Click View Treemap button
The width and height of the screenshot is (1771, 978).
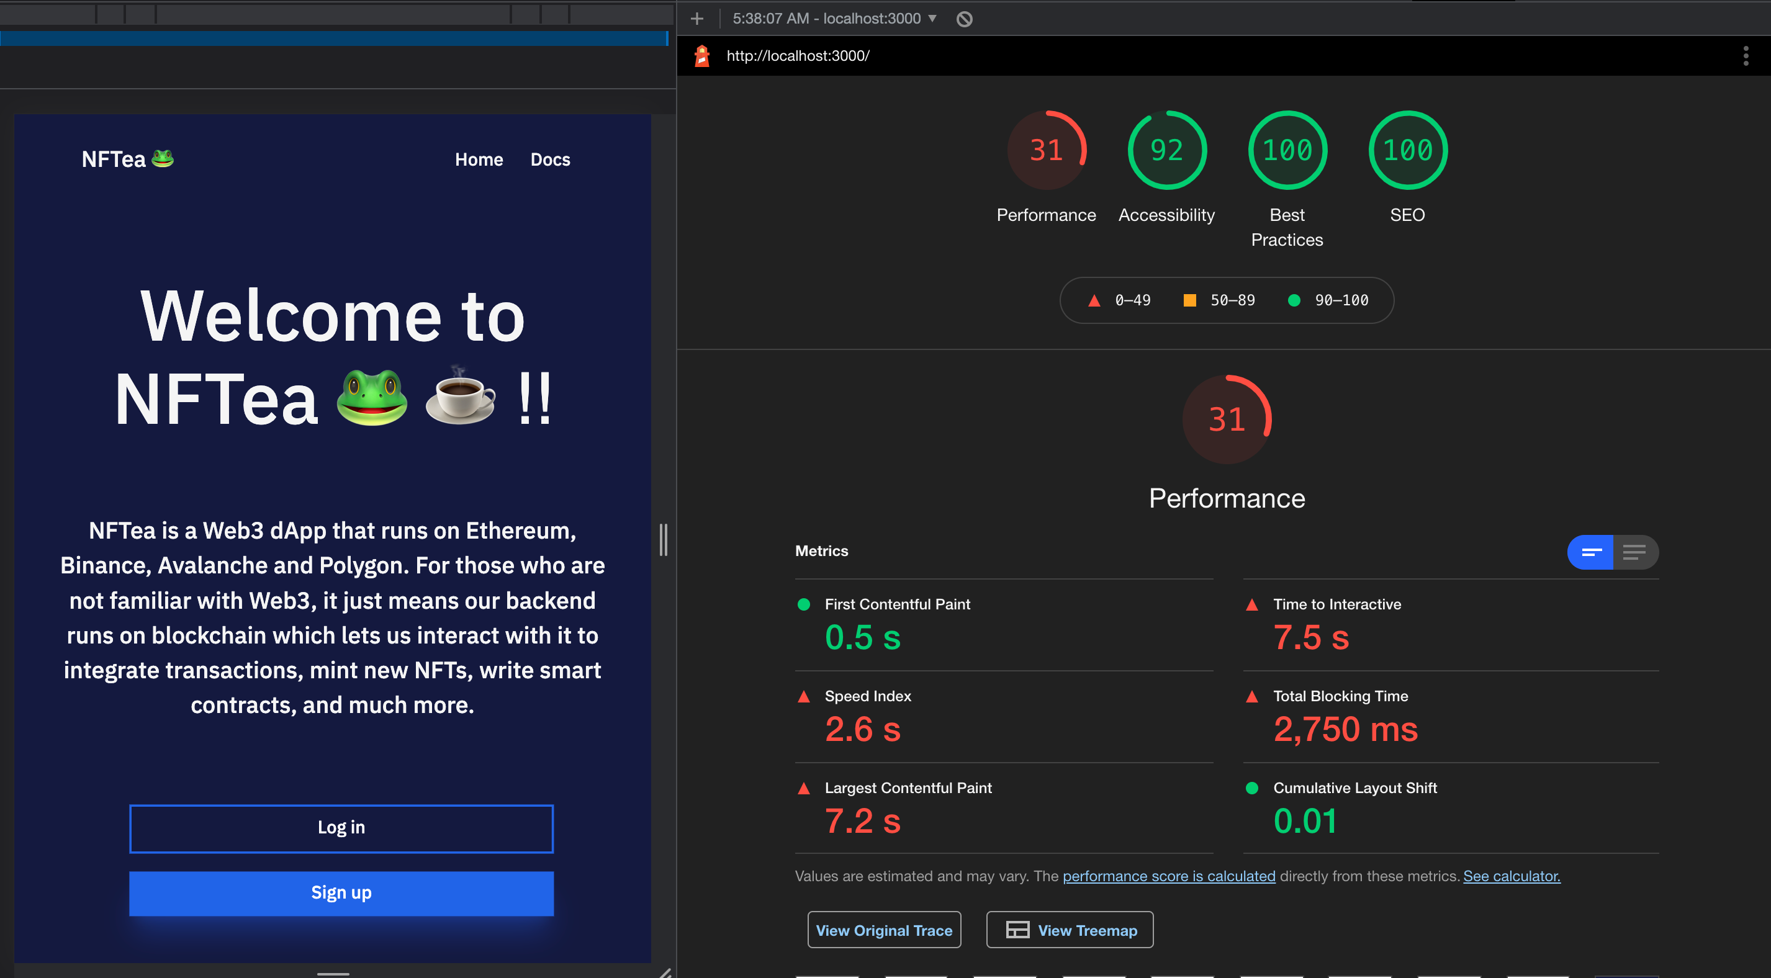tap(1070, 930)
